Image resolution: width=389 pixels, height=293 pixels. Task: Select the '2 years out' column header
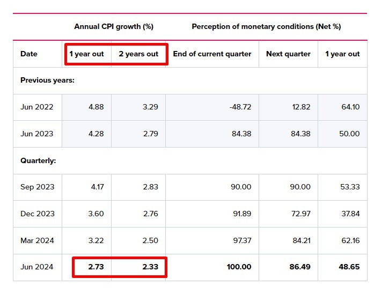(138, 54)
